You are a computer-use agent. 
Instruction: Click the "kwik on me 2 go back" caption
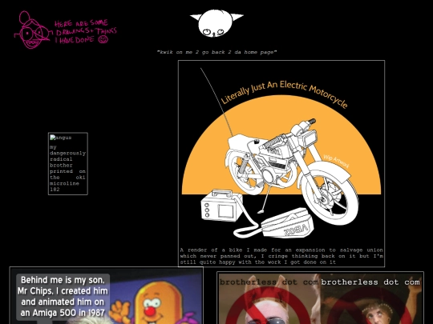216,52
